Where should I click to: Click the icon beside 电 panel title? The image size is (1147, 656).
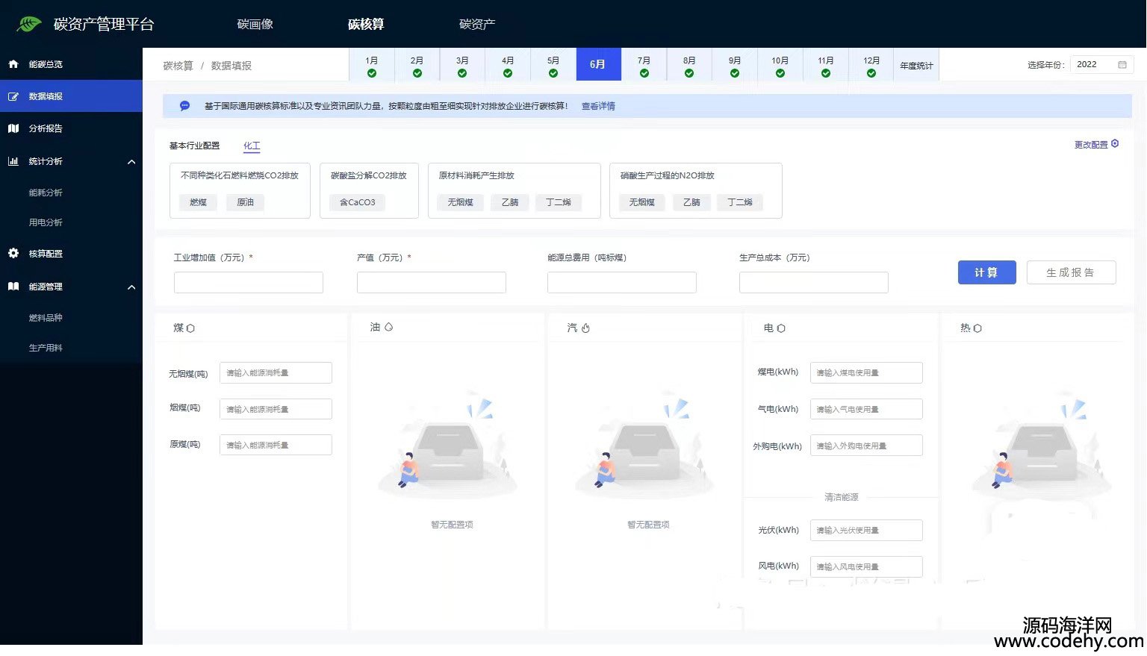(x=781, y=328)
